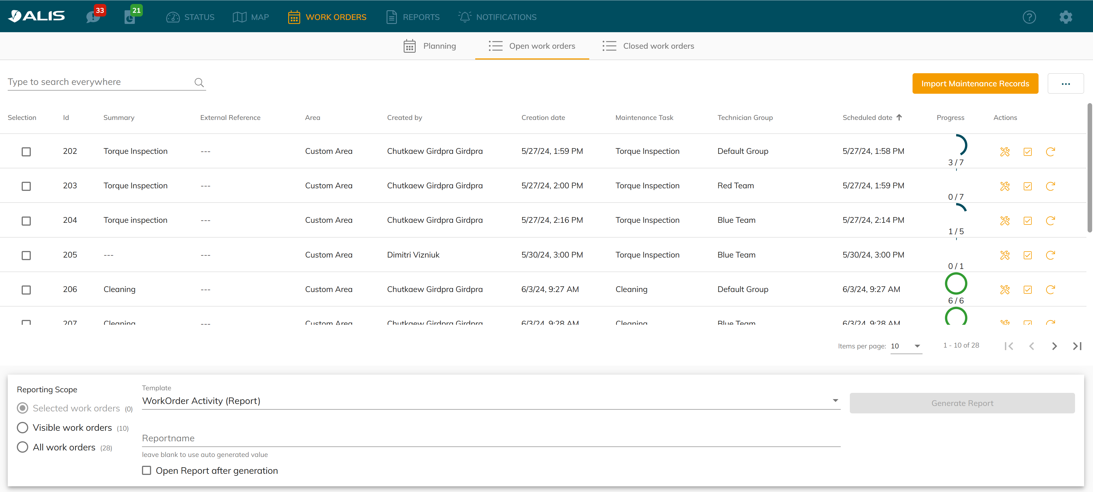Click the Reportname input field
The height and width of the screenshot is (492, 1093).
pos(491,438)
